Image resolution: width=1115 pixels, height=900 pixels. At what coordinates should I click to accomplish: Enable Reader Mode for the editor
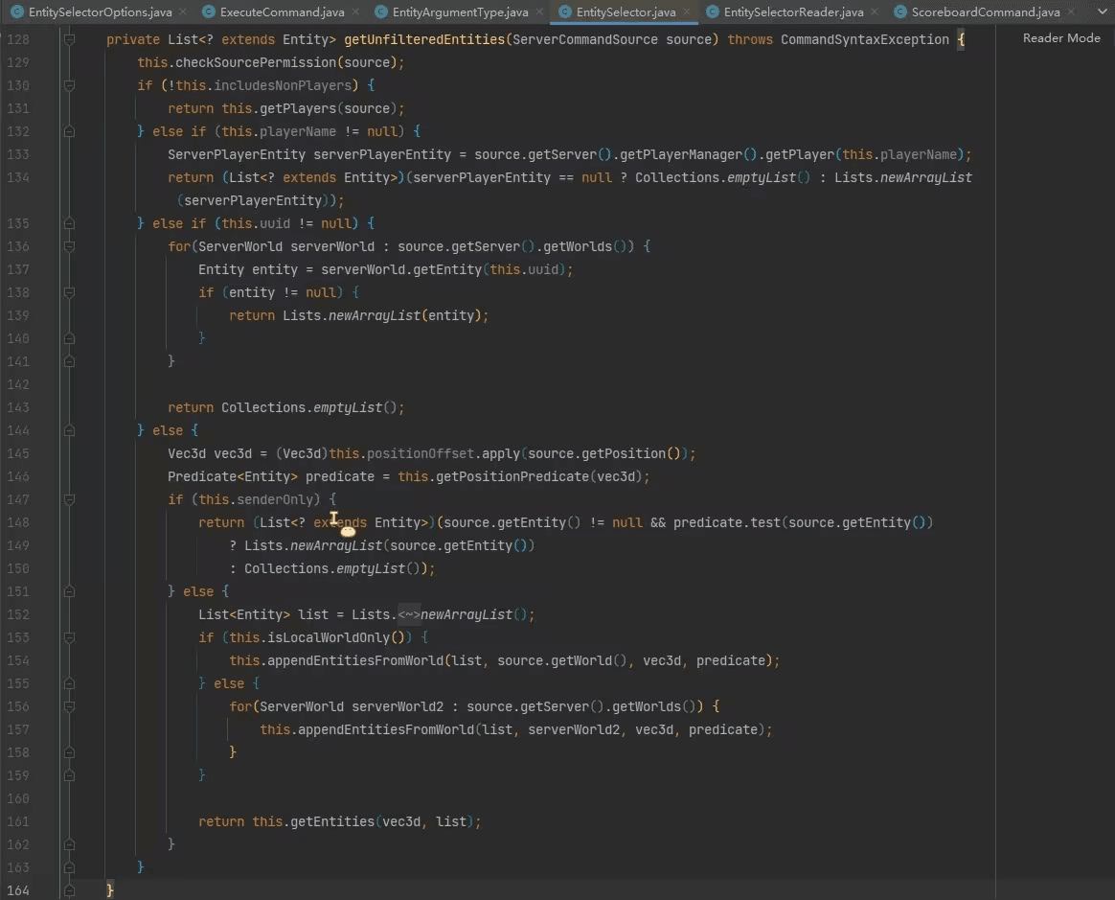coord(1061,38)
